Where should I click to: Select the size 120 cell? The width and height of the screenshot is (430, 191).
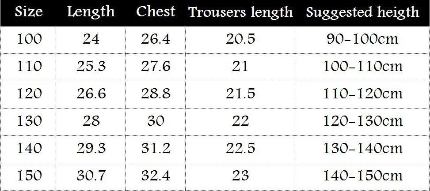29,94
